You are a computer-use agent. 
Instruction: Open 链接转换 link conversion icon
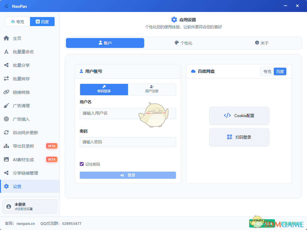click(6, 92)
